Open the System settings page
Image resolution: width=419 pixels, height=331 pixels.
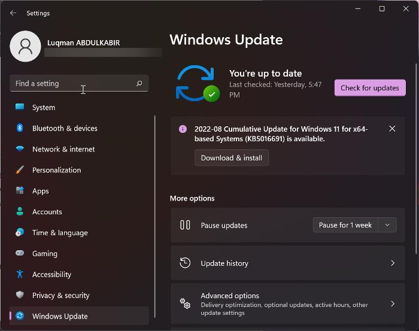[44, 108]
